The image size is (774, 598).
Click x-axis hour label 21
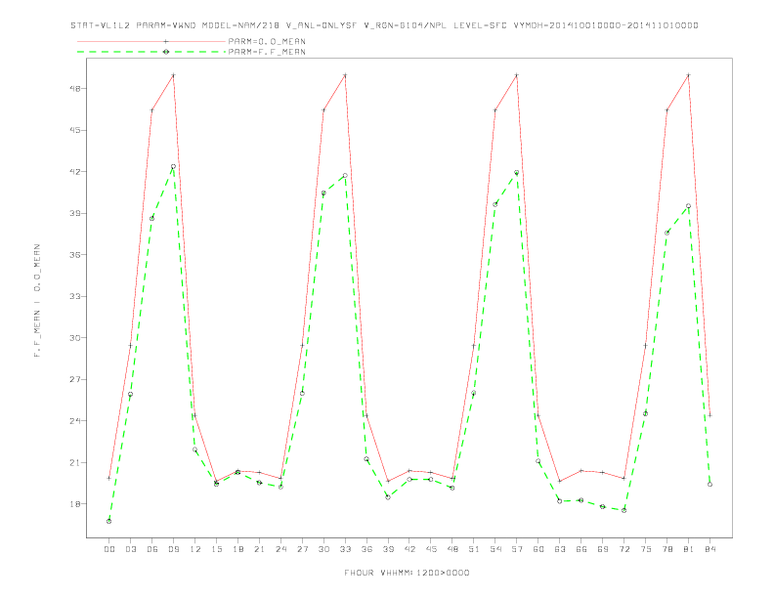pyautogui.click(x=259, y=549)
